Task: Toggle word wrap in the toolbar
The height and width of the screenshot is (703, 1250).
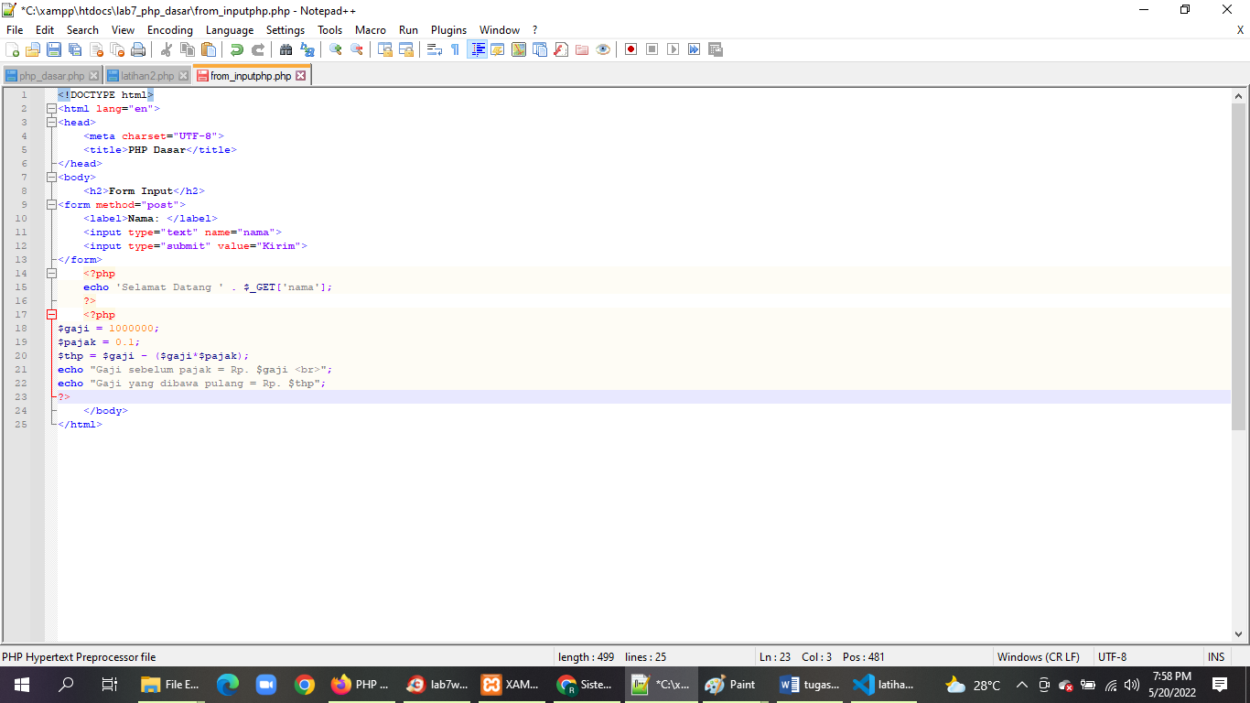Action: (x=435, y=49)
